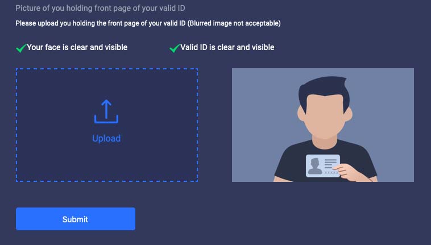Click the blue Upload label
431x245 pixels.
pyautogui.click(x=106, y=139)
